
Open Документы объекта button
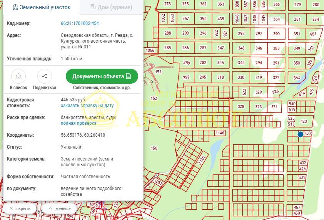(102, 76)
